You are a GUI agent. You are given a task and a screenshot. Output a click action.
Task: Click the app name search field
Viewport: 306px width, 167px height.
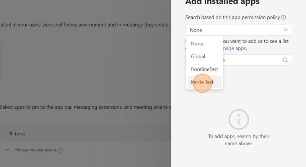click(x=238, y=60)
